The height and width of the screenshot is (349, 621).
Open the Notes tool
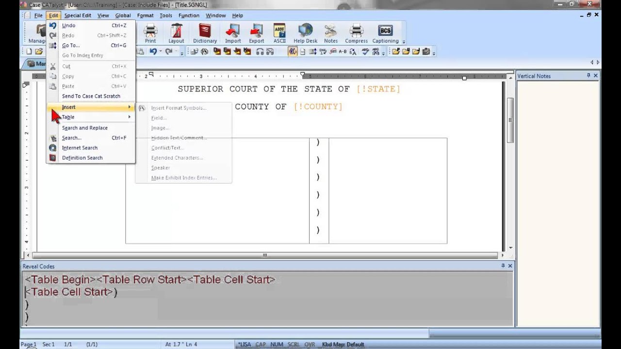tap(331, 33)
